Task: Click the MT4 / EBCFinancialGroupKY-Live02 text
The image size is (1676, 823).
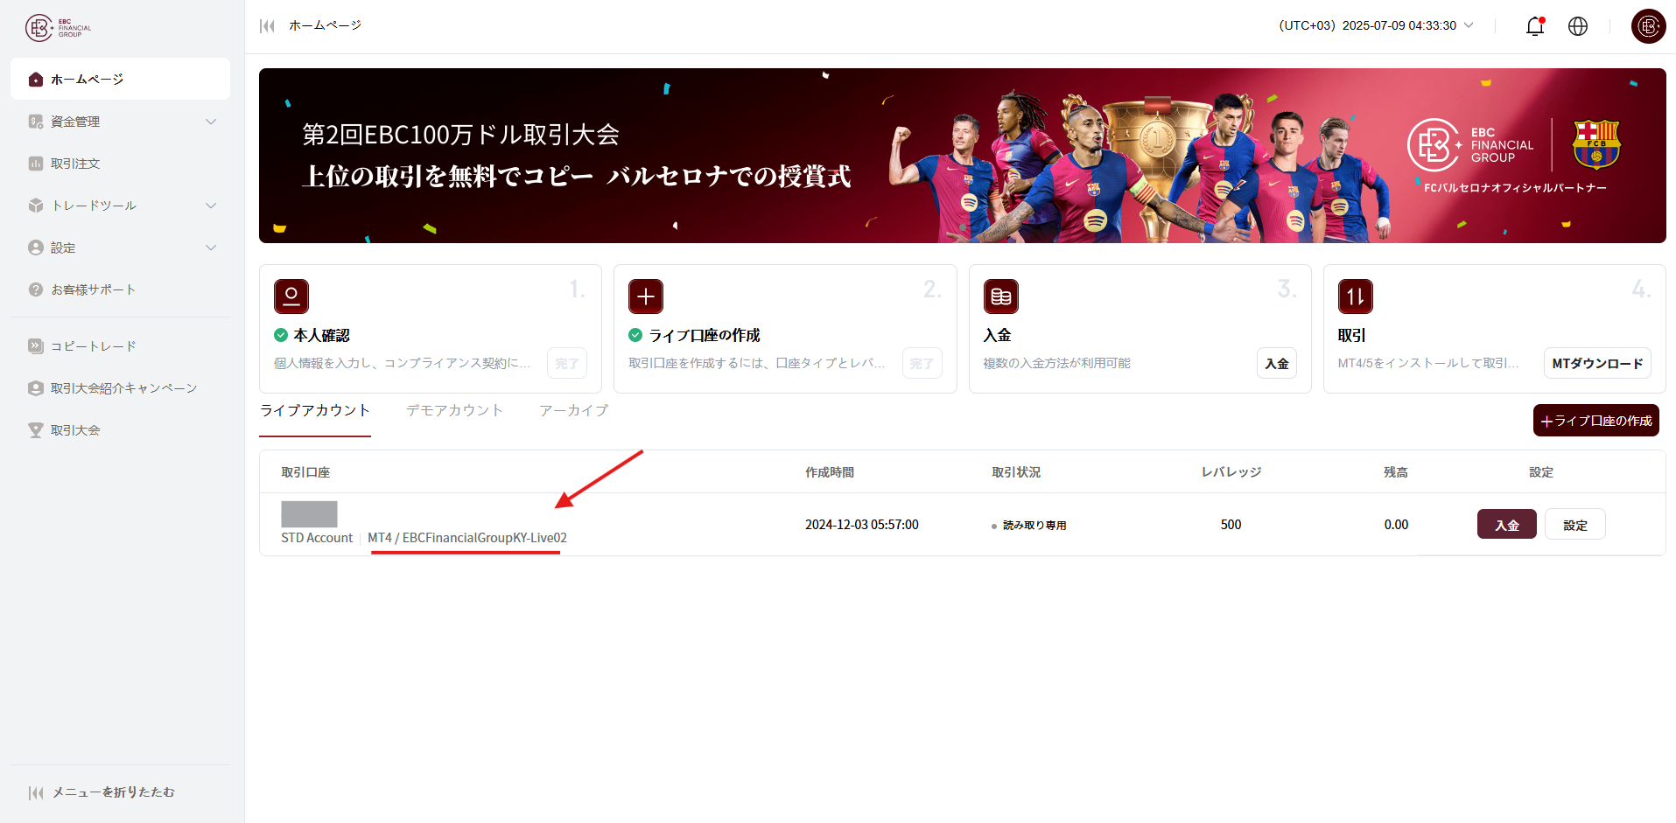Action: pyautogui.click(x=467, y=538)
